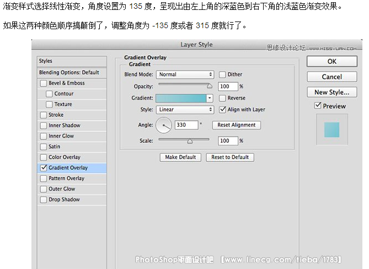Screen dimensions: 369x269
Task: Click the Angle value input field
Action: click(185, 125)
